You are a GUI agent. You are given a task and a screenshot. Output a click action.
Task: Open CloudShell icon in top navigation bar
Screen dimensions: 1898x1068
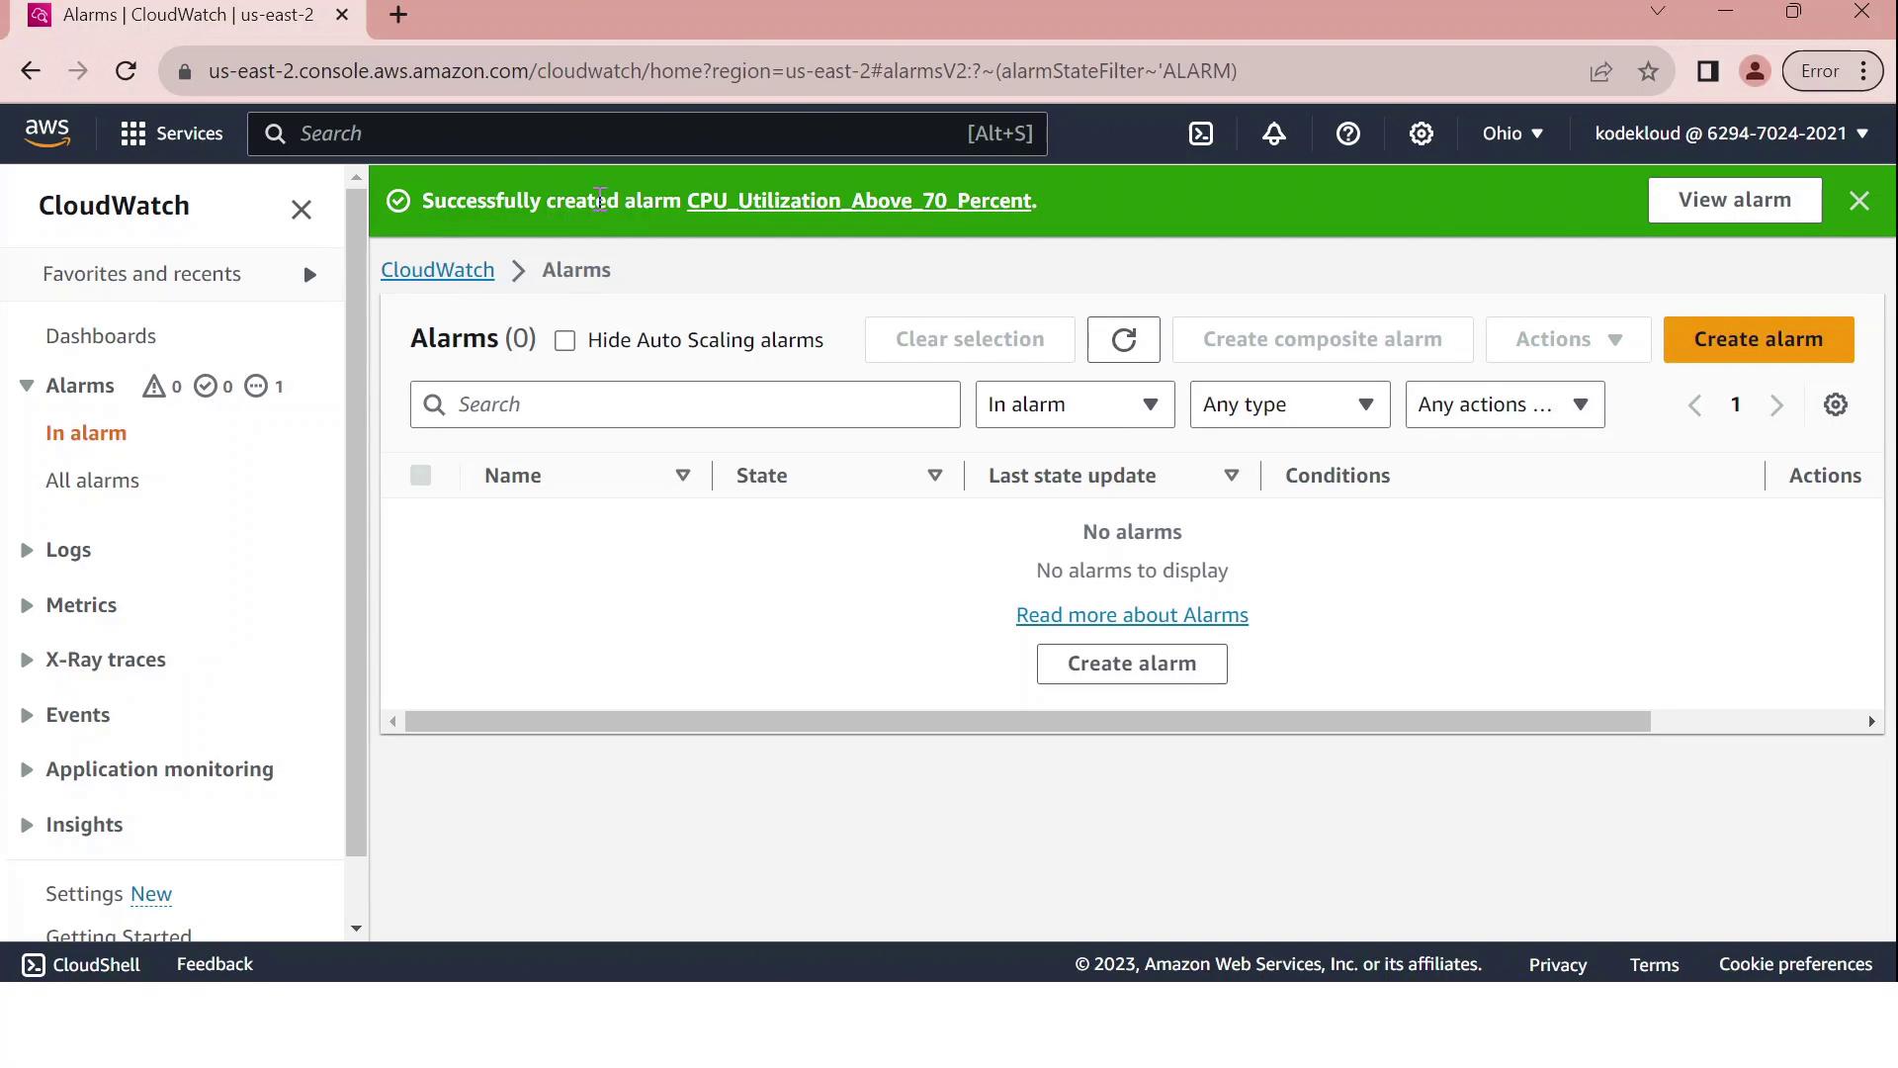coord(1200,133)
